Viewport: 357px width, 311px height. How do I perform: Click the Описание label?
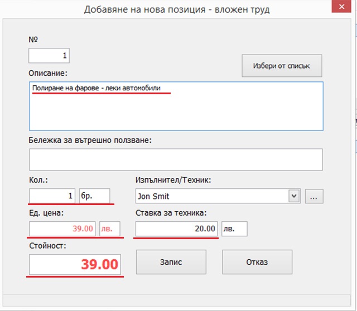coord(48,73)
